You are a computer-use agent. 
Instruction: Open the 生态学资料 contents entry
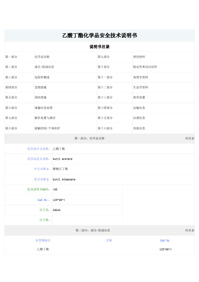(x=141, y=88)
